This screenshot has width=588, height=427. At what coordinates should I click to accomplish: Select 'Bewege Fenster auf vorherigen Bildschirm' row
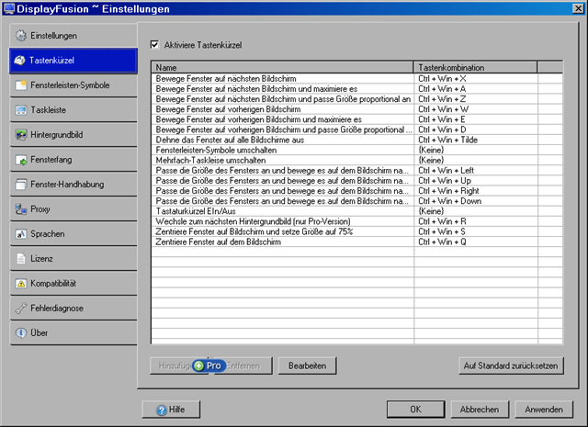[357, 109]
